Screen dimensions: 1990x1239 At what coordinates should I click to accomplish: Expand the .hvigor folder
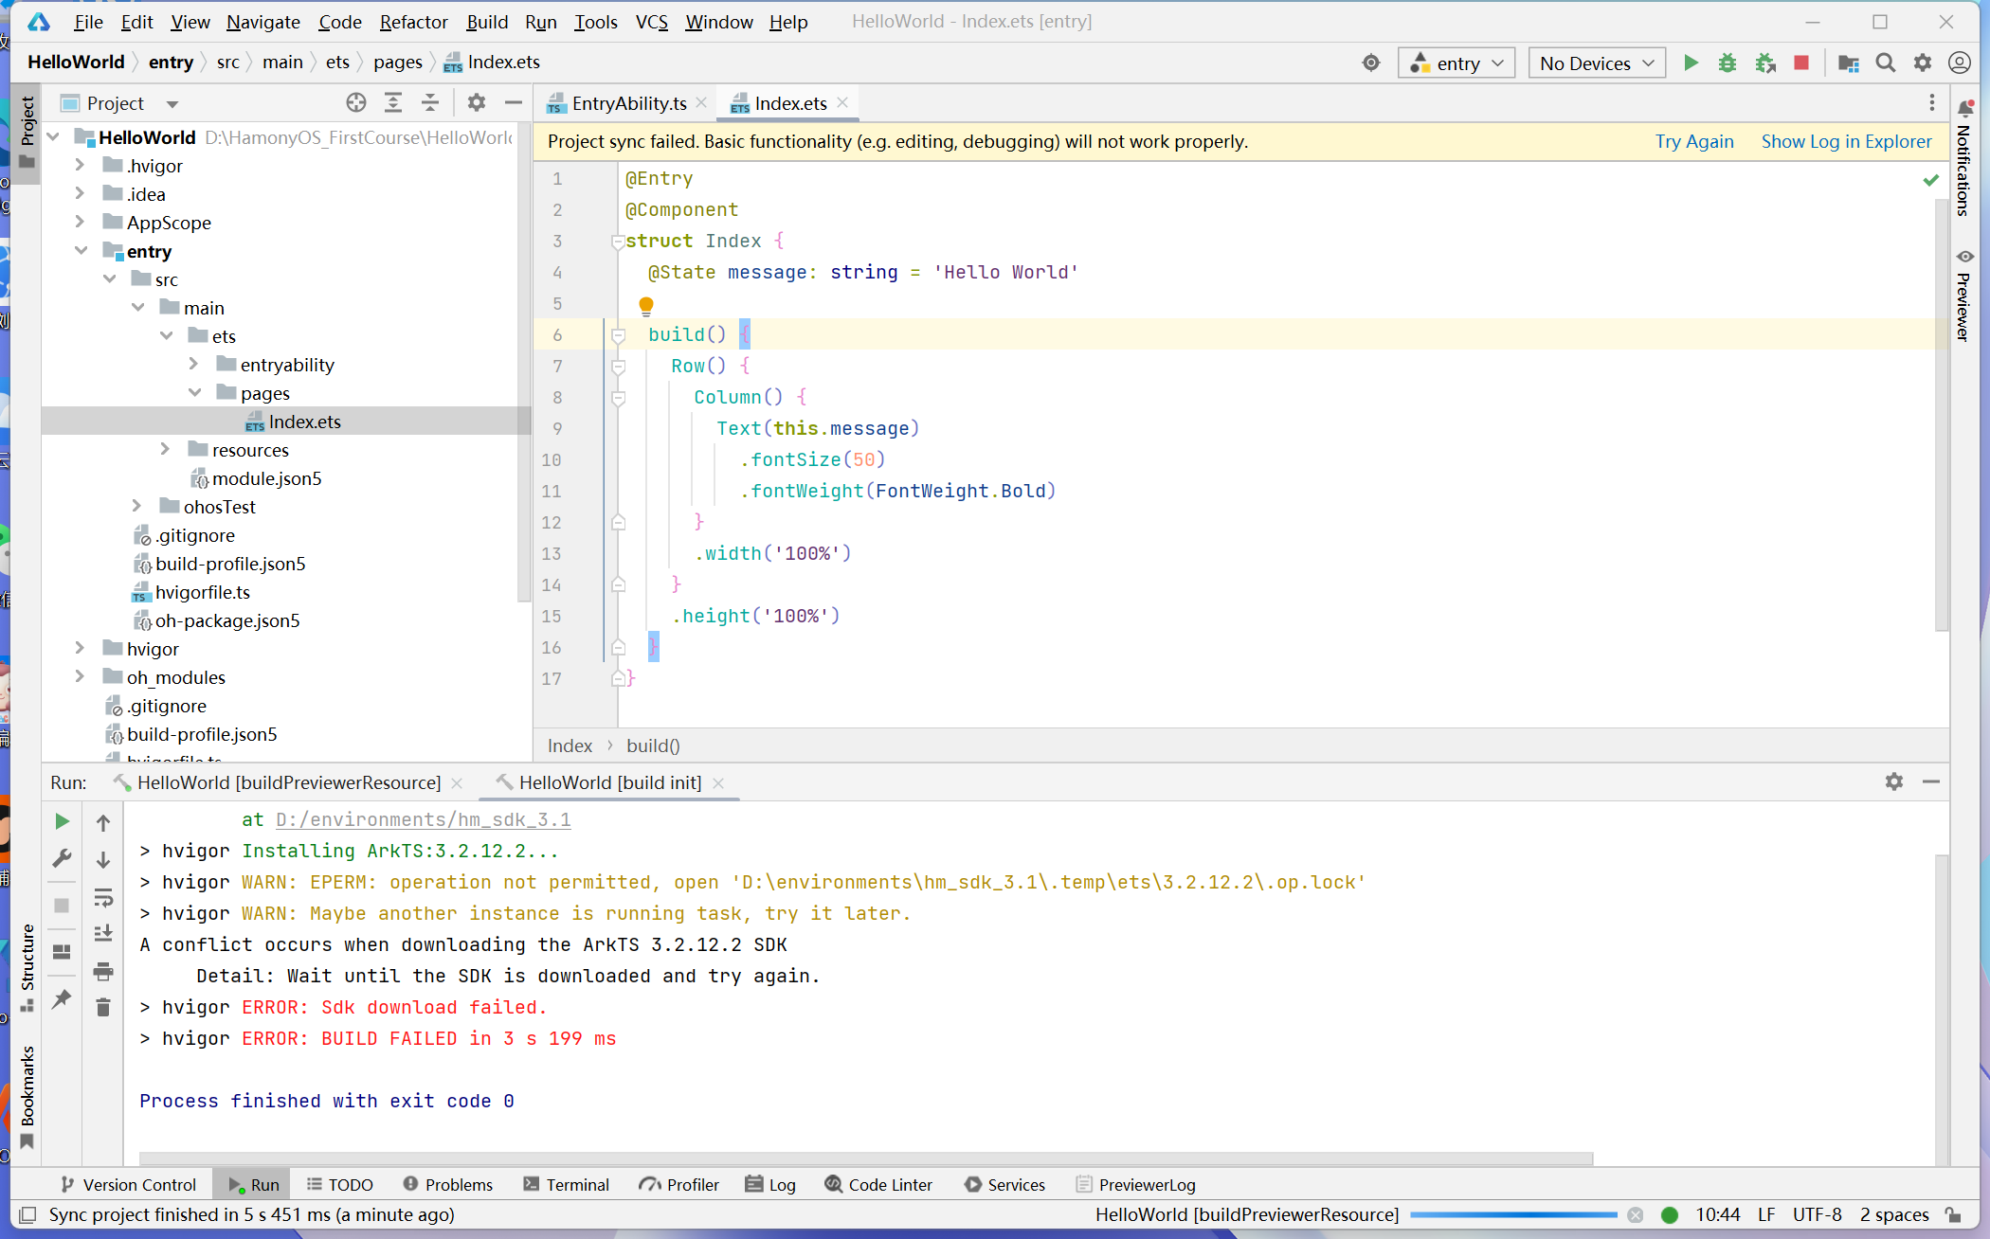(x=81, y=166)
